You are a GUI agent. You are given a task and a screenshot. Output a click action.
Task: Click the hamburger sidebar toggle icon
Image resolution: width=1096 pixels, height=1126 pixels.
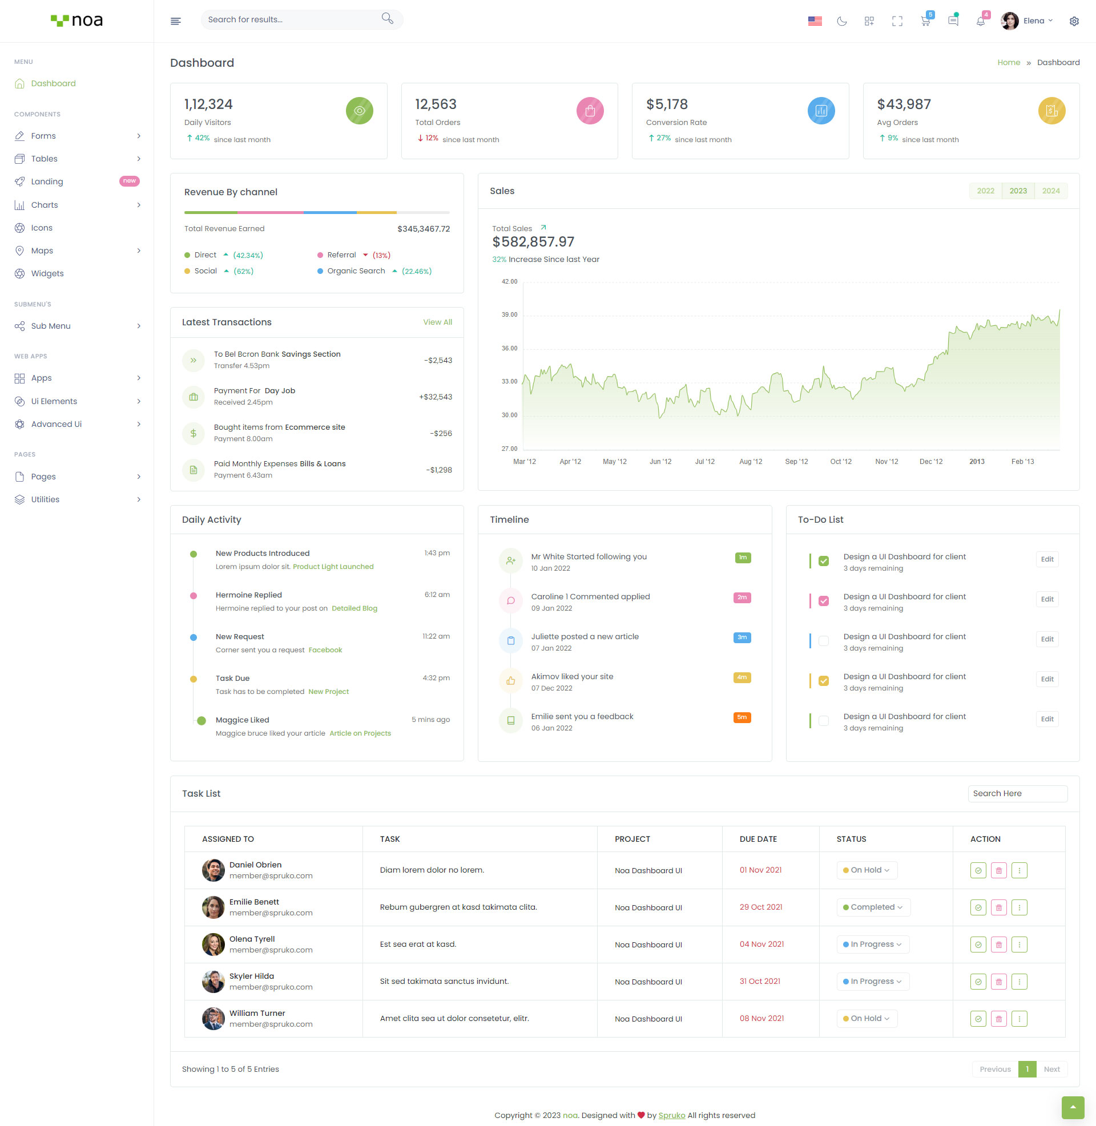[x=176, y=21]
